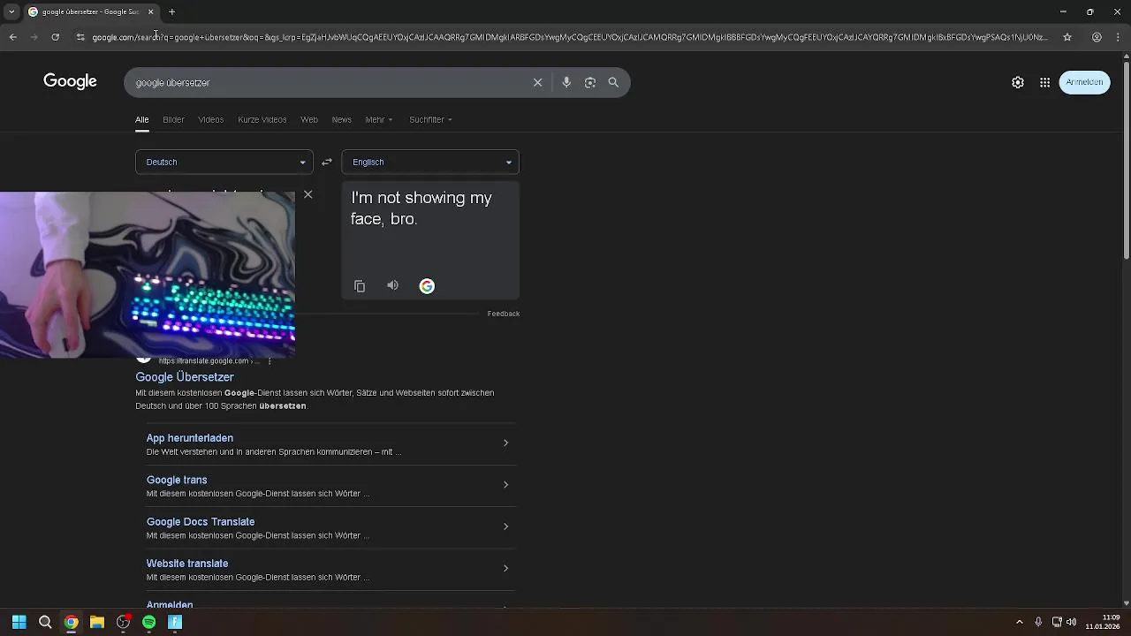Click the magnifier search button in the search bar
The image size is (1131, 636).
click(613, 82)
